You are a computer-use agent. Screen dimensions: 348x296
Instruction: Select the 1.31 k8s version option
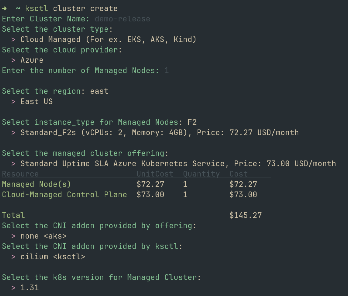pos(29,287)
